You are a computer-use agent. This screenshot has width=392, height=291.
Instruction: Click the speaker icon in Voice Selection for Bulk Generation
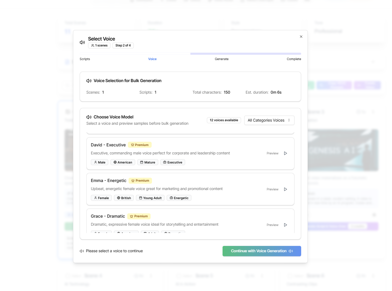(x=89, y=80)
